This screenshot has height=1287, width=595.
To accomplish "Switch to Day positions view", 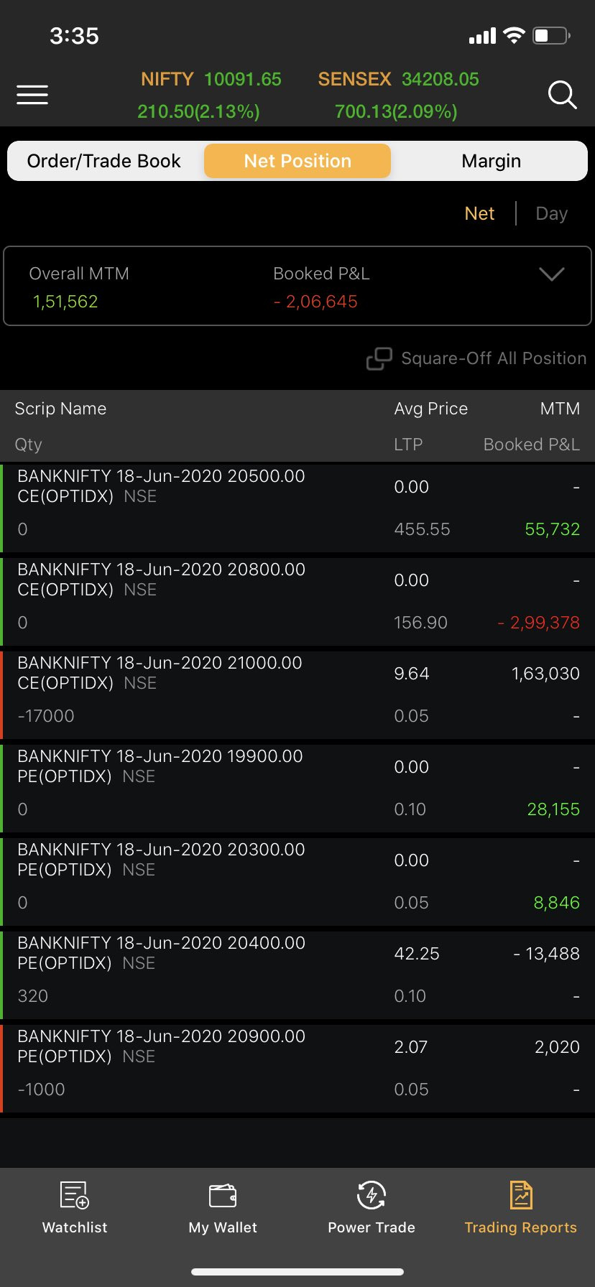I will pyautogui.click(x=551, y=213).
